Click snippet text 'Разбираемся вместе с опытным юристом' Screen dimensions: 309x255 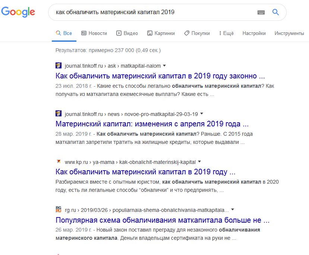pos(107,182)
